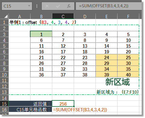Click cell containing 10

pos(128,40)
